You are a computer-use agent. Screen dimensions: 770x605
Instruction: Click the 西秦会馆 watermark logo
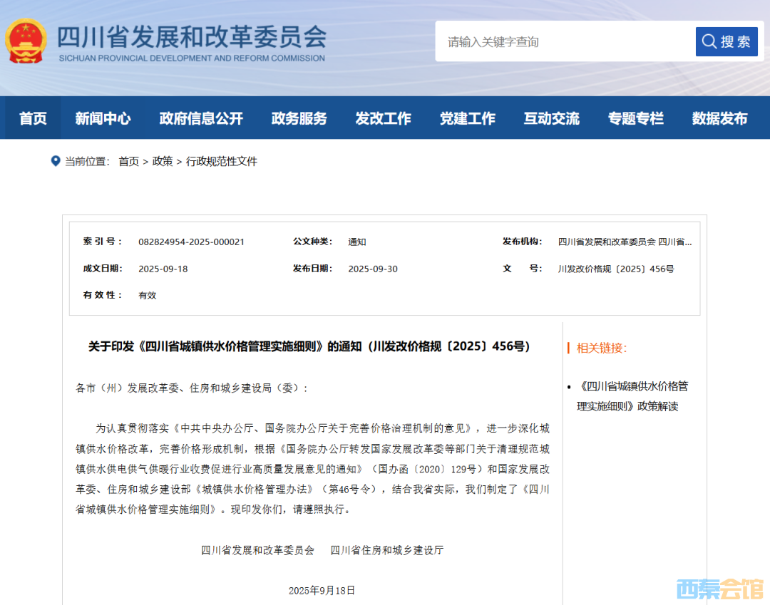(x=719, y=589)
